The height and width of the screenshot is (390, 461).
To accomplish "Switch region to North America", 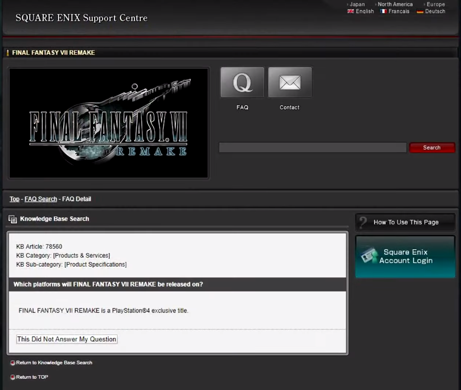I will tap(395, 5).
